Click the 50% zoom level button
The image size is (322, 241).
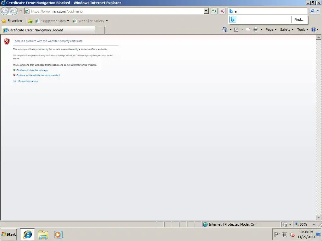point(301,224)
